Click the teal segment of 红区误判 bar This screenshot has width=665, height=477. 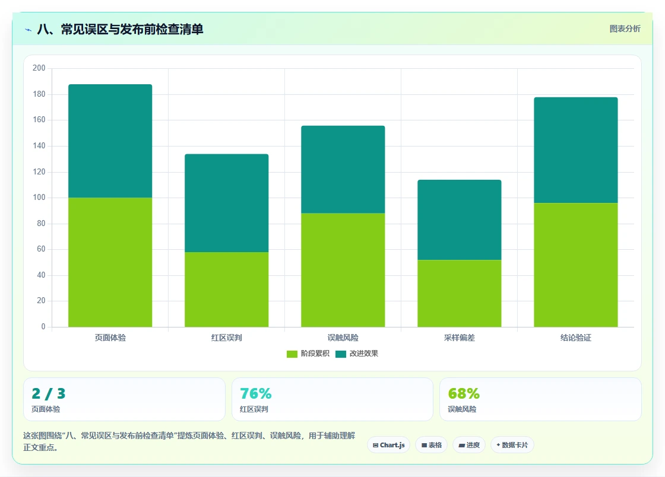[226, 203]
